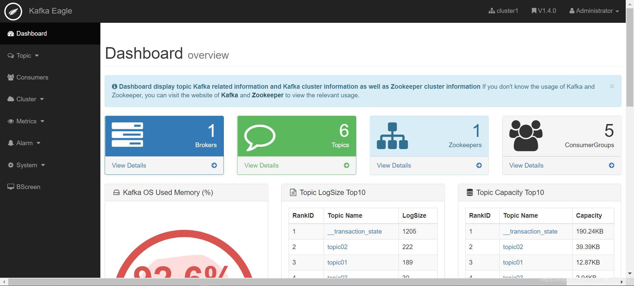Open topic02 in Capacity table
The image size is (634, 286).
point(513,247)
